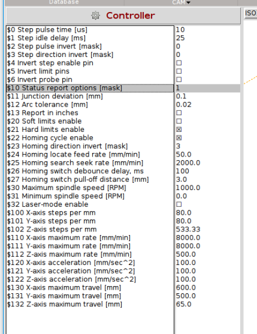Click homing locate feed rate value 50.0
The image size is (257, 334).
point(183,155)
